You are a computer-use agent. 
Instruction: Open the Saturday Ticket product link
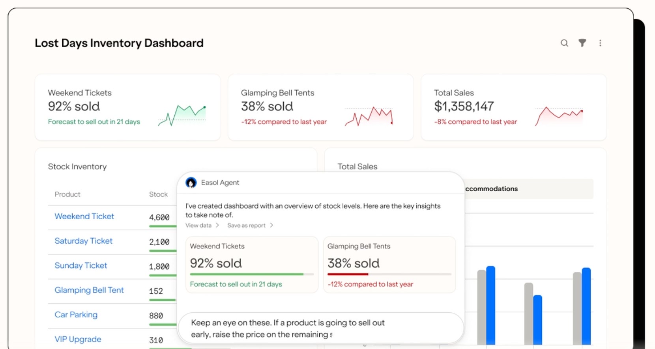[83, 241]
